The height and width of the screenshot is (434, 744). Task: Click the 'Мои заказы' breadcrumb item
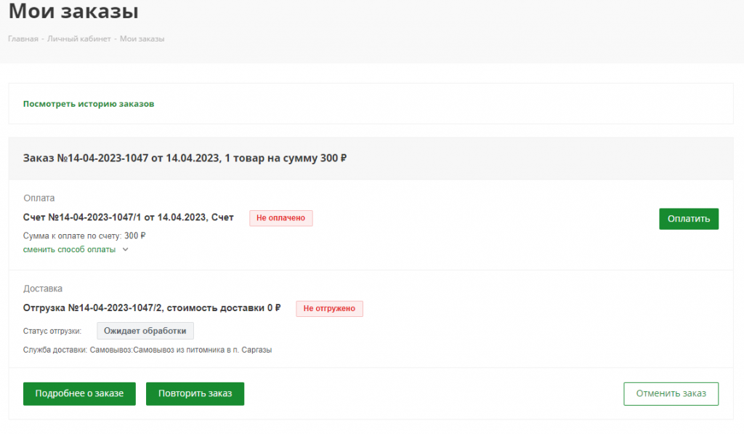tap(142, 39)
